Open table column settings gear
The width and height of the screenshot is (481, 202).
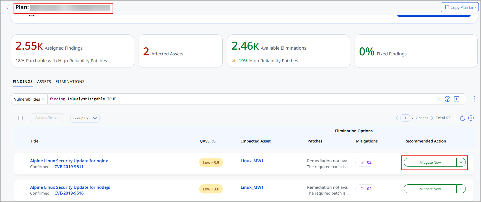471,118
